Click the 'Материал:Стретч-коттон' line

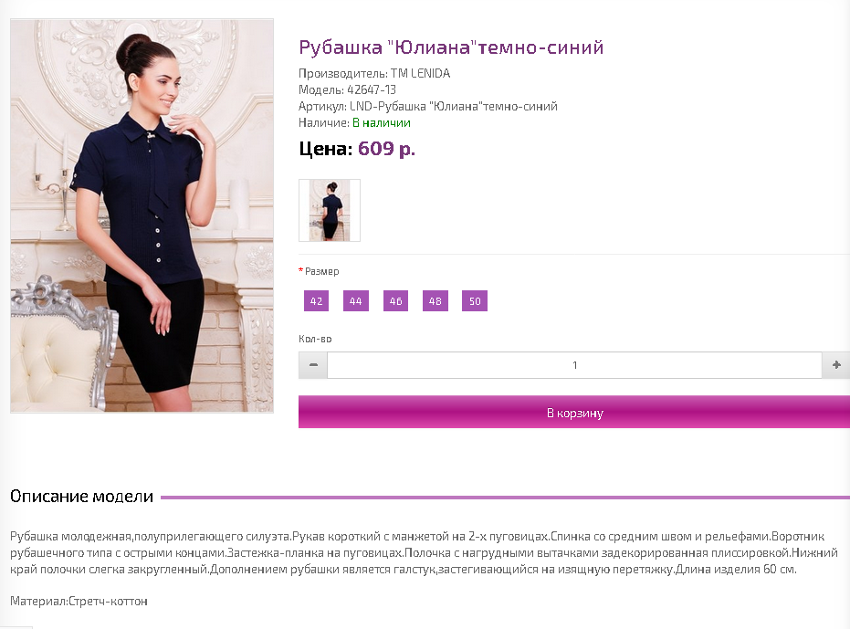[x=79, y=601]
